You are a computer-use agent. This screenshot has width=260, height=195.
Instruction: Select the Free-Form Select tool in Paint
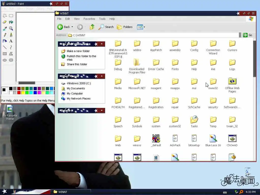[5, 15]
